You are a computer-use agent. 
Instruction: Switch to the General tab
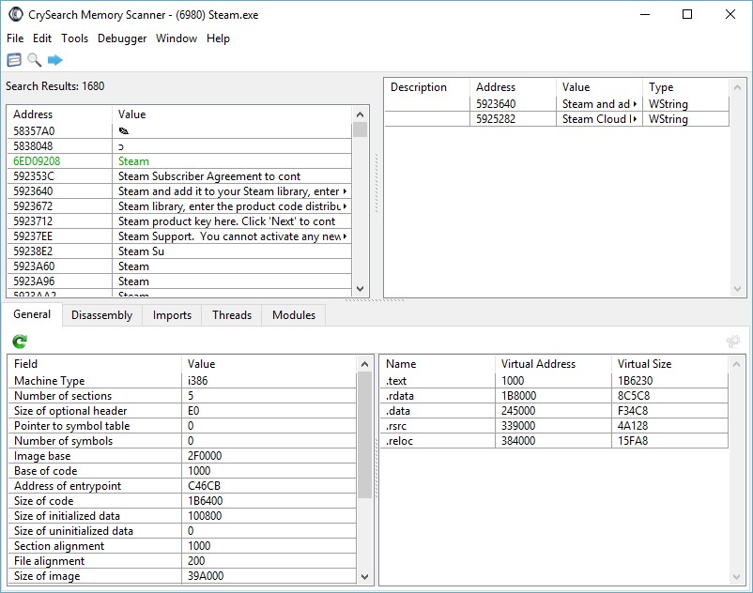coord(32,314)
